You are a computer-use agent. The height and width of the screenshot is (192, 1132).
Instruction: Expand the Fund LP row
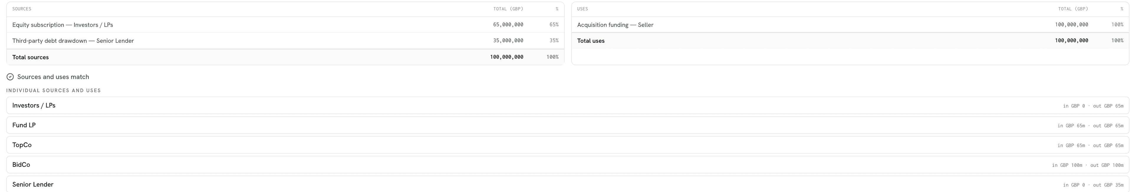[x=567, y=125]
